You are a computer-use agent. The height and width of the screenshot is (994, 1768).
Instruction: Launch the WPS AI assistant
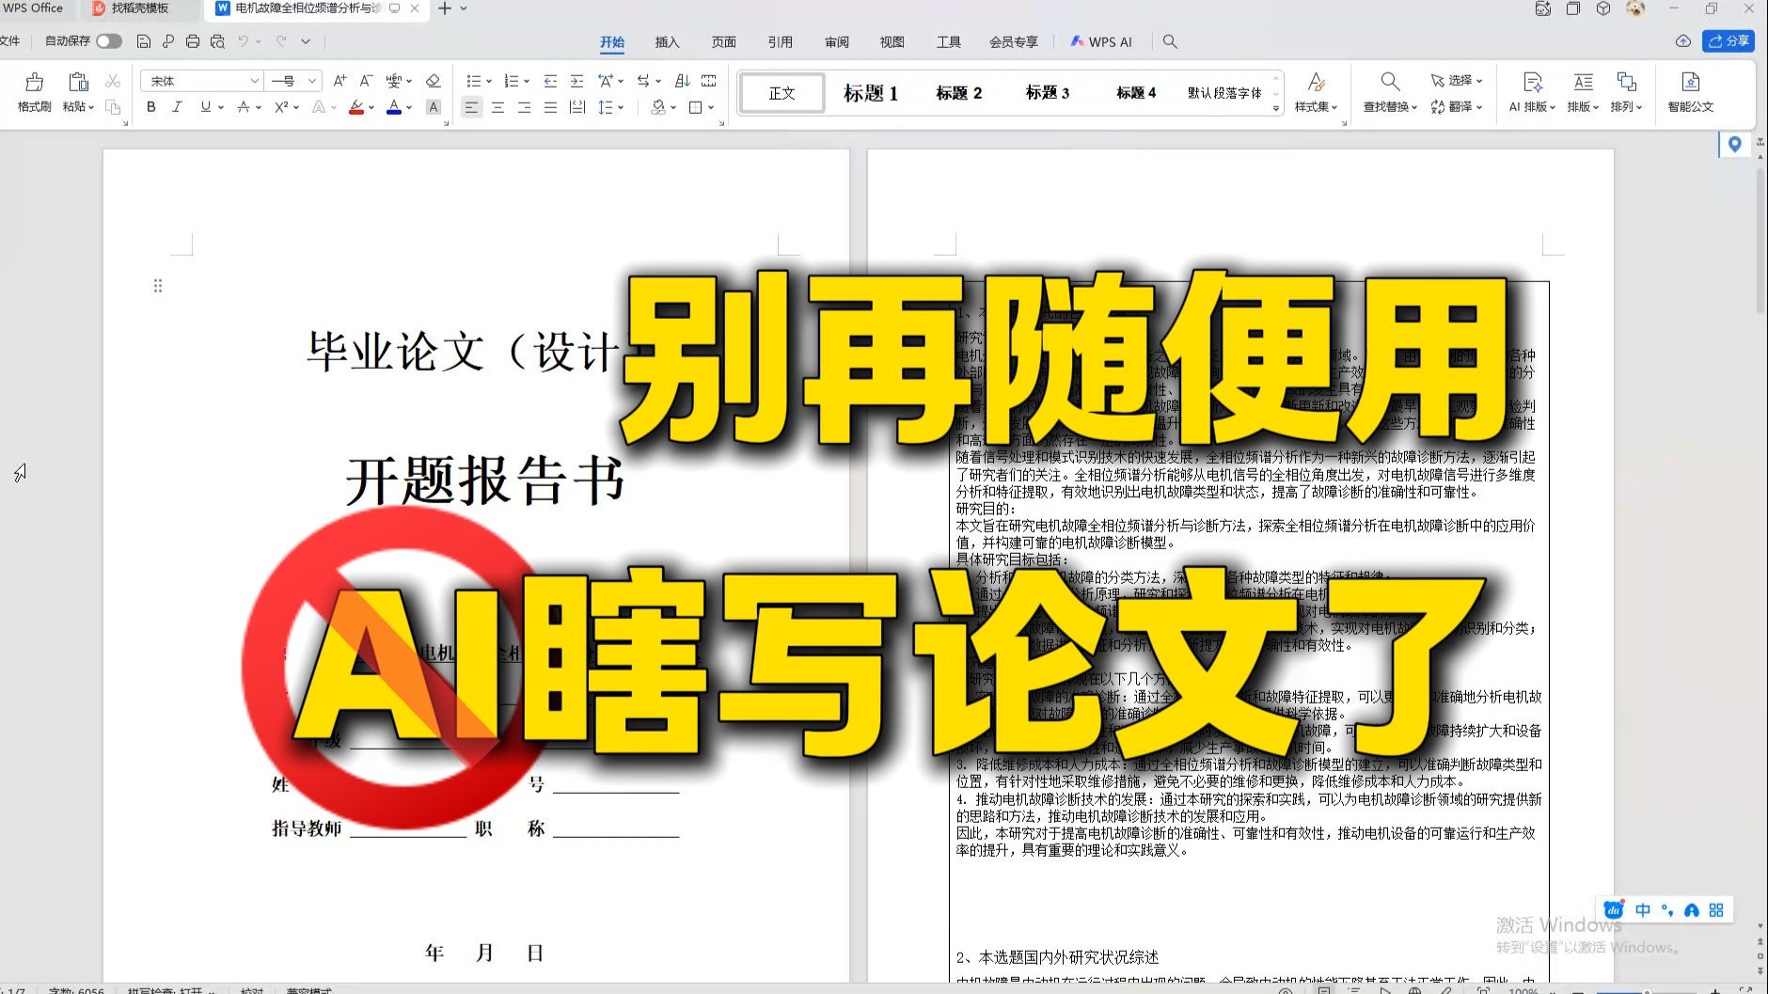coord(1100,41)
